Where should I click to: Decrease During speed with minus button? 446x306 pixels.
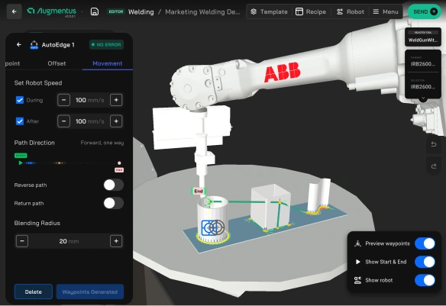pos(63,100)
